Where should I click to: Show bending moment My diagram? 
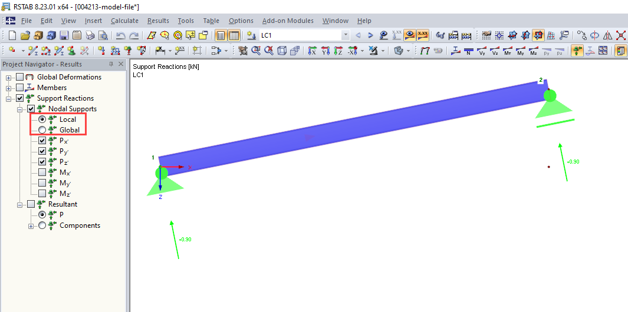tap(520, 51)
